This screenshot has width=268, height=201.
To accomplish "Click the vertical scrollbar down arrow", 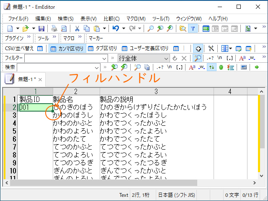I will click(x=261, y=176).
